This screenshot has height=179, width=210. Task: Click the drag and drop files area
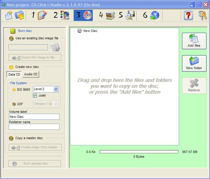125,87
